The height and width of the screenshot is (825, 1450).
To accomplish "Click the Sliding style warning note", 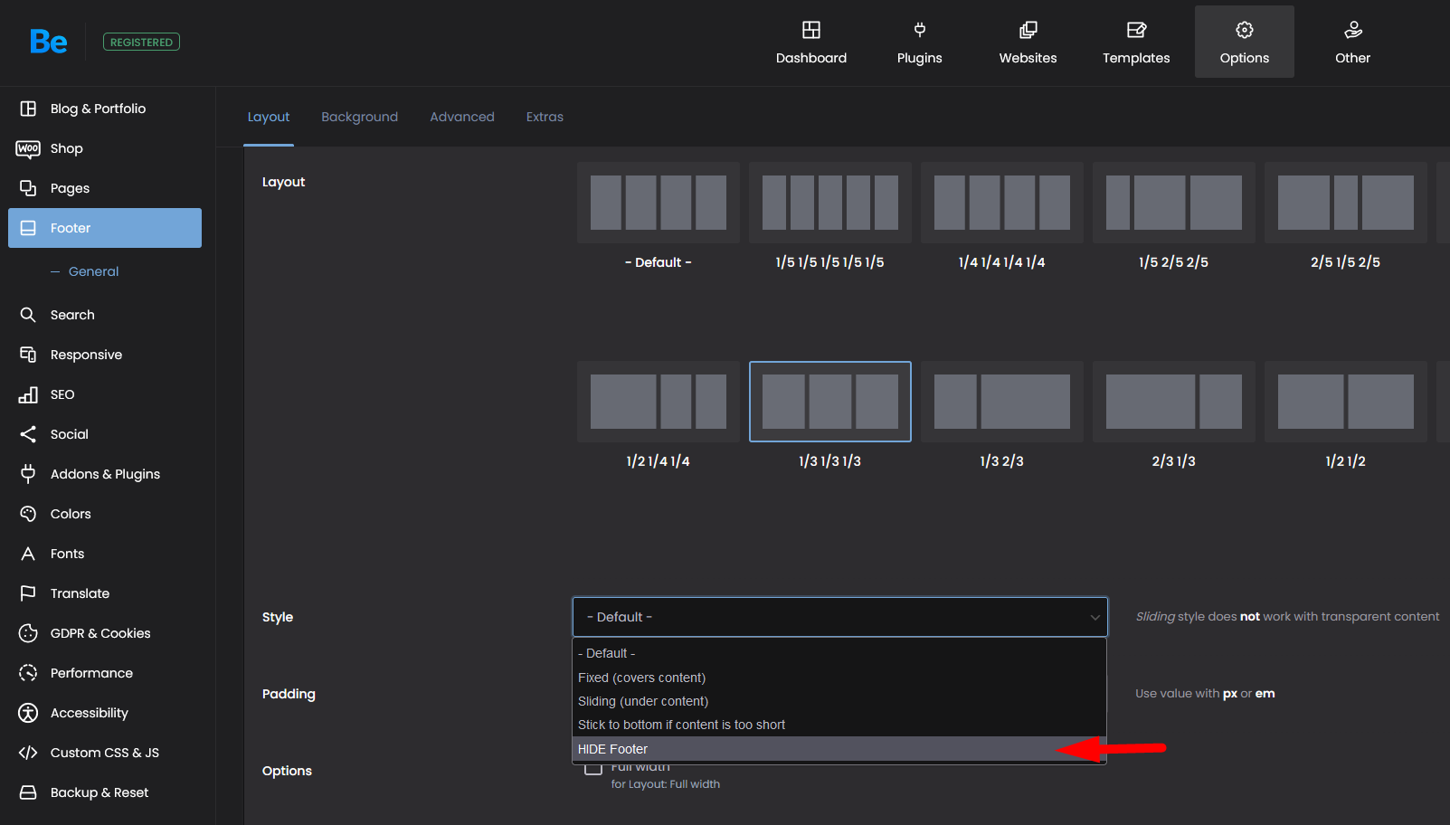I will tap(1287, 617).
